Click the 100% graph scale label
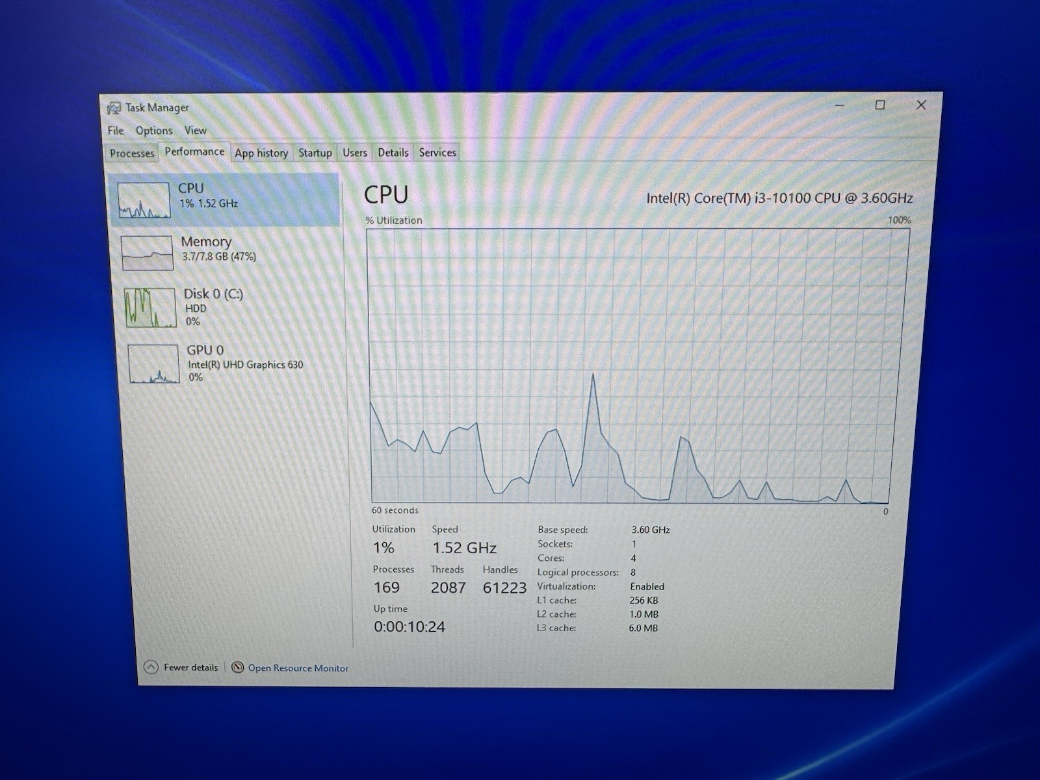The height and width of the screenshot is (780, 1040). tap(900, 220)
